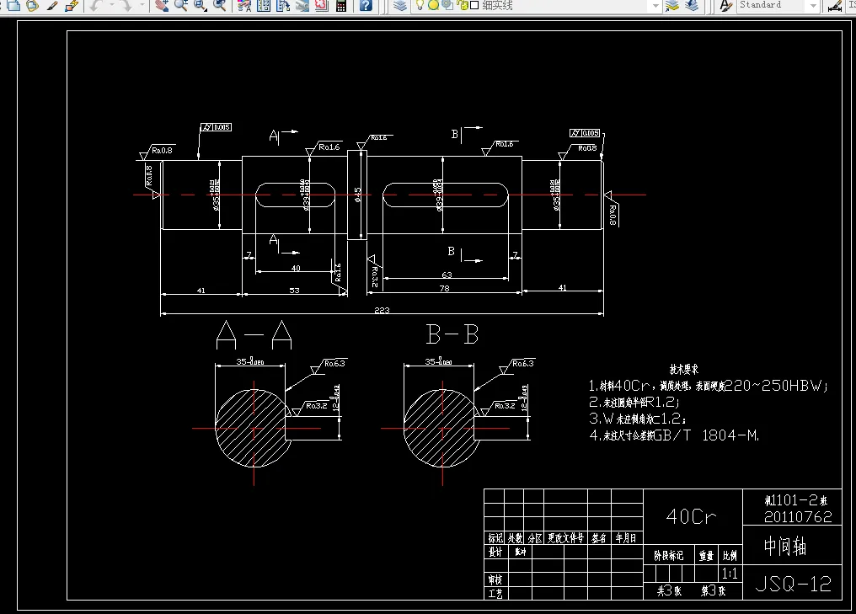Click the Undo arrow

[x=97, y=5]
